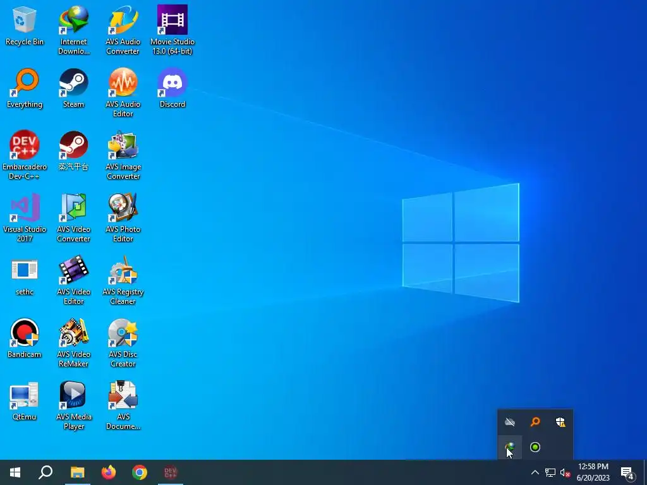
Task: Select the AVS Registry Cleaner shortcut
Action: pyautogui.click(x=123, y=280)
